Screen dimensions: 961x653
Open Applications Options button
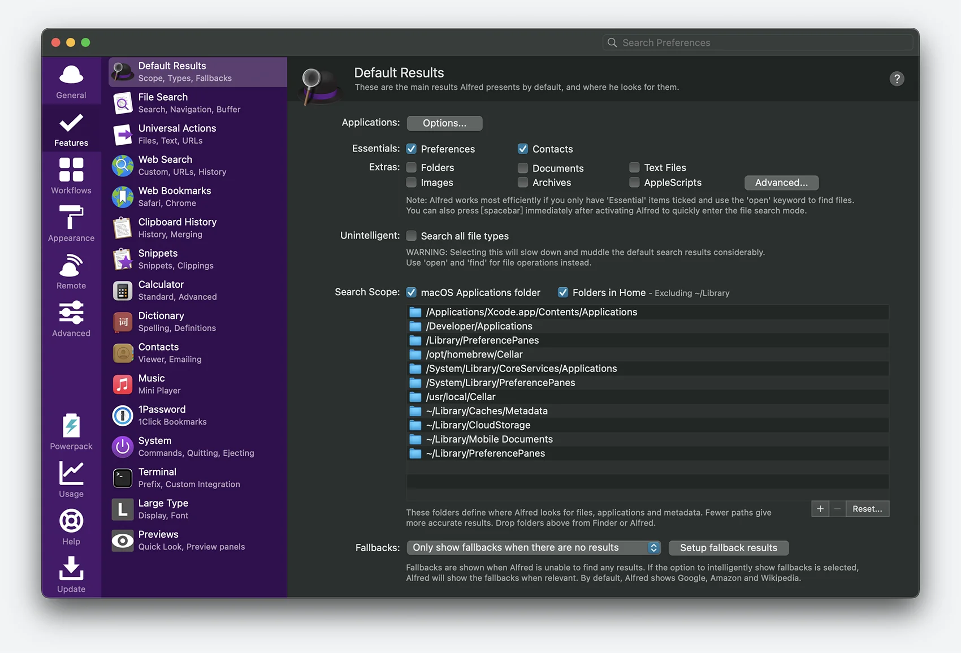coord(444,123)
